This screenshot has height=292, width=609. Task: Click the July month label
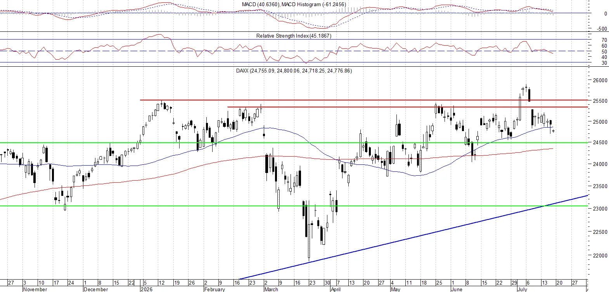click(x=522, y=289)
